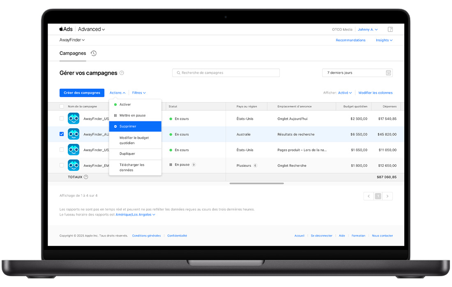The height and width of the screenshot is (287, 452).
Task: Open the campaign history clock icon
Action: coord(94,53)
